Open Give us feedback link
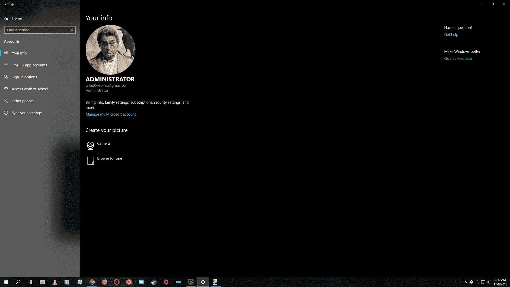This screenshot has width=510, height=287. coord(458,59)
